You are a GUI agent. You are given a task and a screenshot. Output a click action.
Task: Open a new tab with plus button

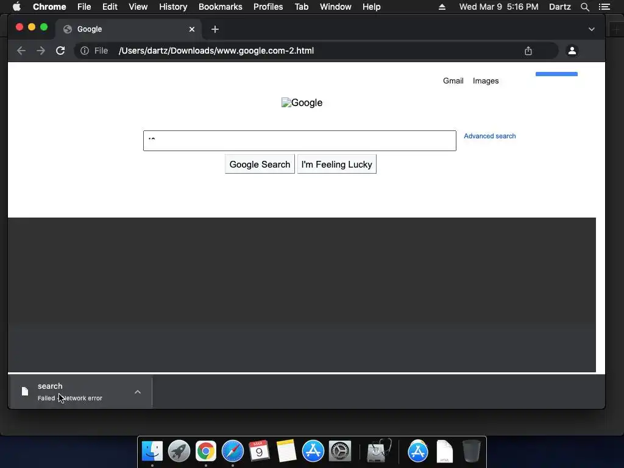(215, 29)
